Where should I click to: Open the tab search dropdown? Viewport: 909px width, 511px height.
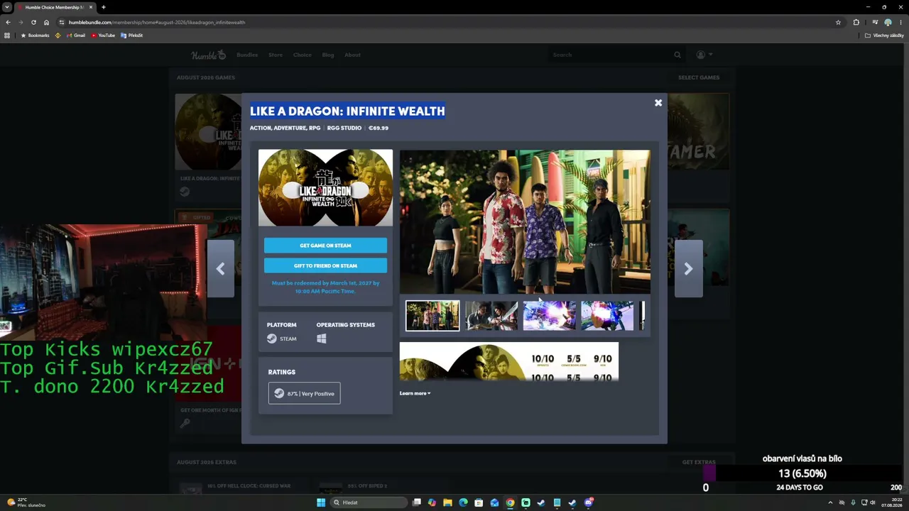point(9,7)
